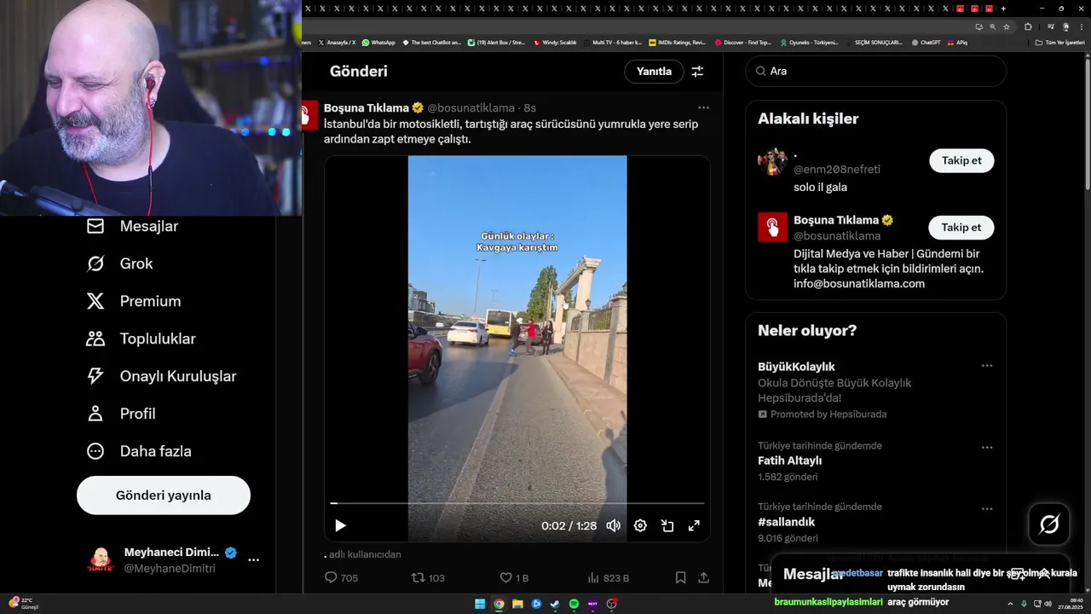1091x614 pixels.
Task: Open the floating Grok button
Action: tap(1049, 524)
